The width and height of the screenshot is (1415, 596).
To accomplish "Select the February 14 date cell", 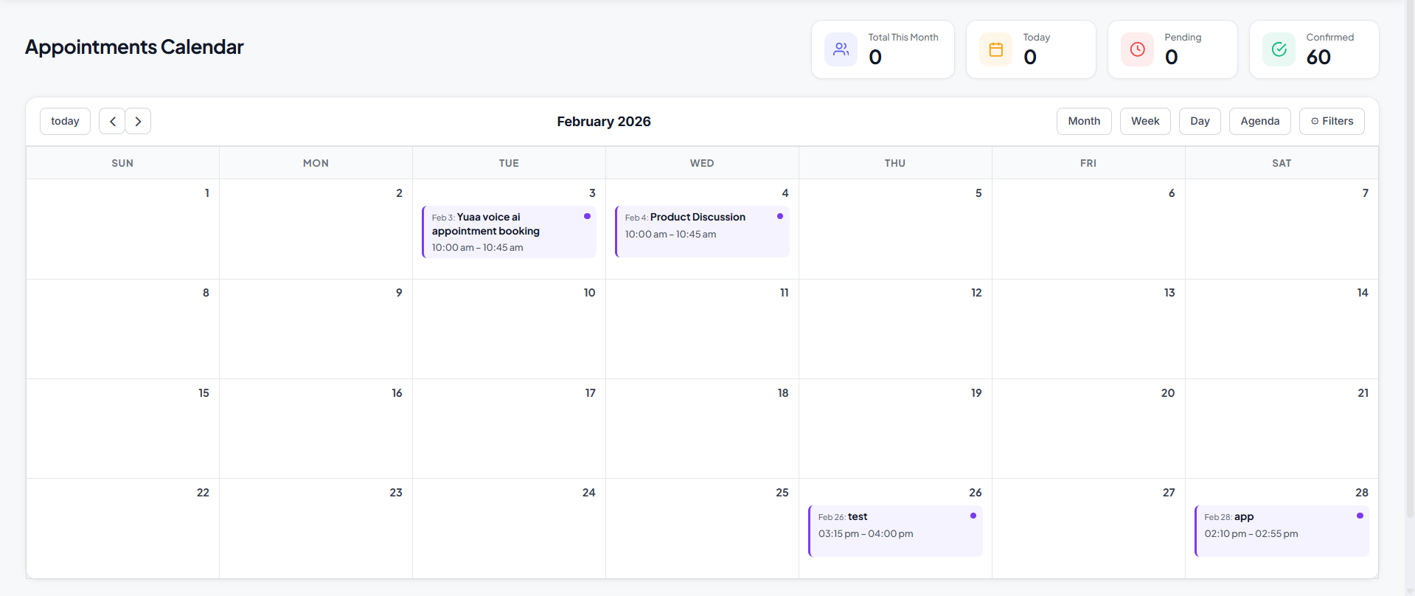I will click(x=1281, y=332).
